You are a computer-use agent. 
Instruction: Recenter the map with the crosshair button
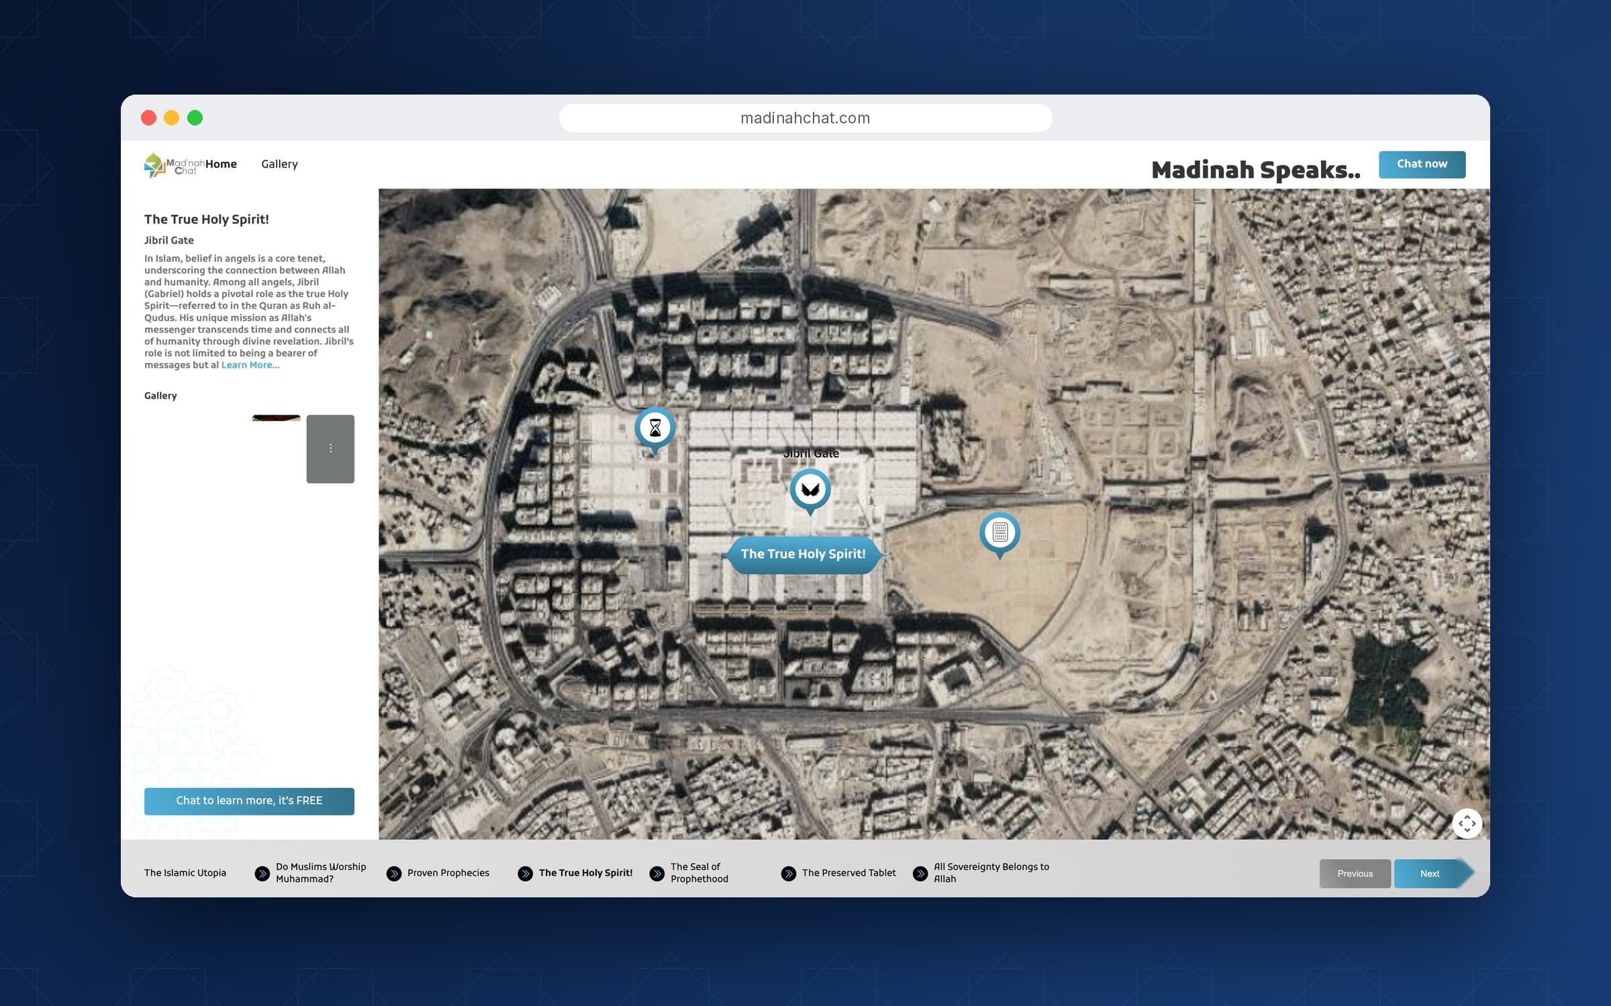click(1467, 823)
